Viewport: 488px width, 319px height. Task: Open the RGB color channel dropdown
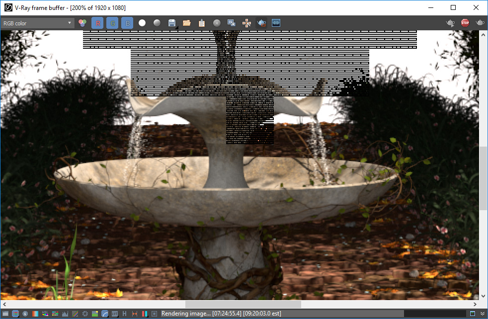[37, 23]
